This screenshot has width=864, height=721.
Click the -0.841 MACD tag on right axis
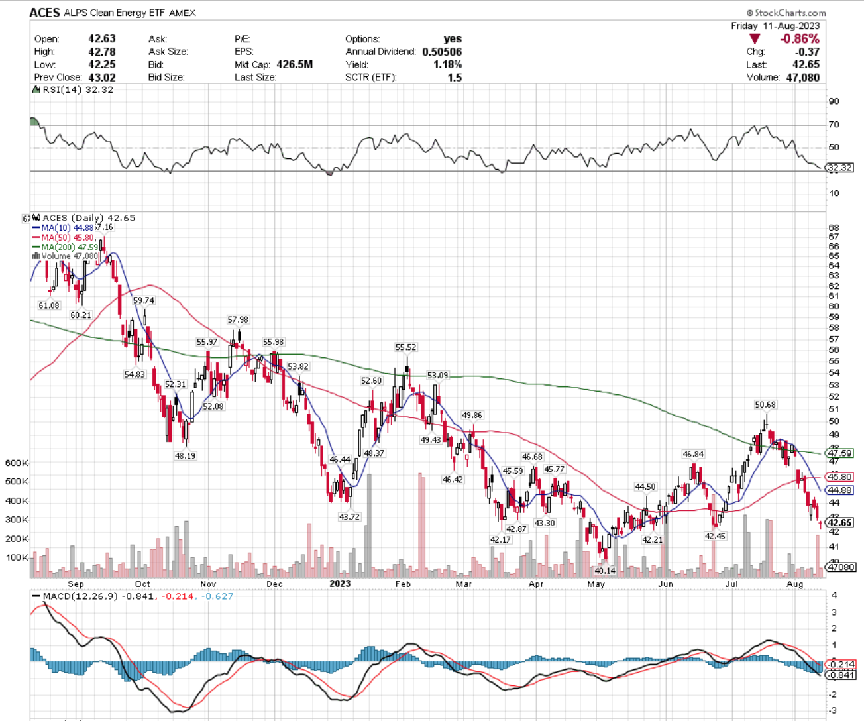point(841,675)
